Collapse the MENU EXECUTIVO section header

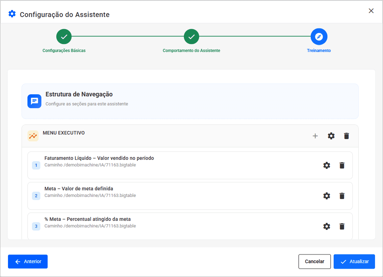174,136
